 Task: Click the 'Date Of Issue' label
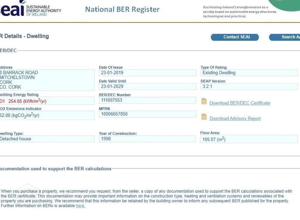(111, 68)
